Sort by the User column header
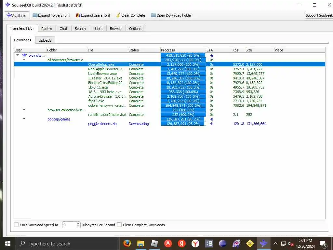 pos(30,50)
